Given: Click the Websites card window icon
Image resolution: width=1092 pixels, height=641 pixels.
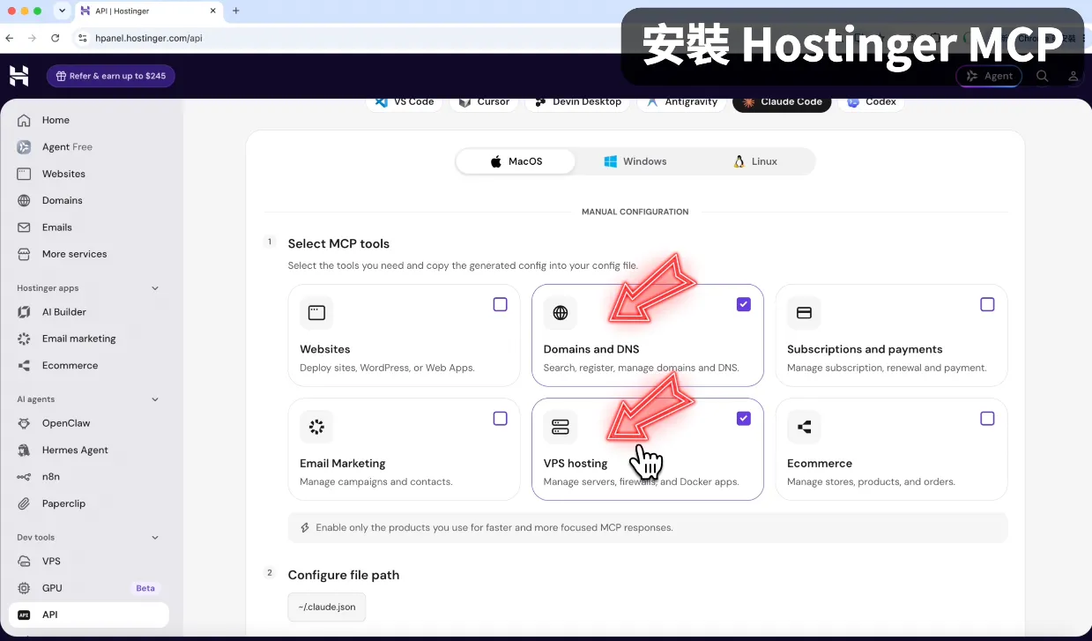Looking at the screenshot, I should 316,312.
